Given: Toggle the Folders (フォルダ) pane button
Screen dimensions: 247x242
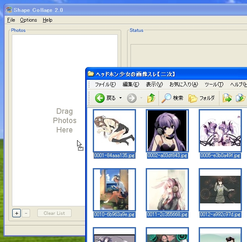Looking at the screenshot, I should (x=202, y=98).
